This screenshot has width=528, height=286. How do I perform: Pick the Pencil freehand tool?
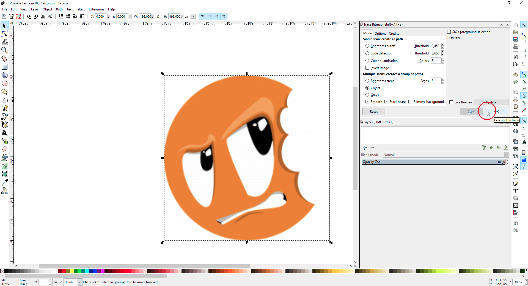(x=4, y=108)
